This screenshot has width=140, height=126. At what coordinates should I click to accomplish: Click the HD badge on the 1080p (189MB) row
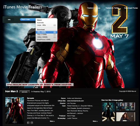(55, 37)
